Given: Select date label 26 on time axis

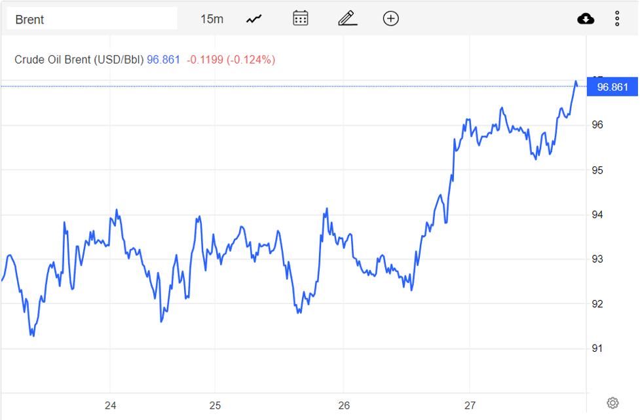Looking at the screenshot, I should click(345, 406).
